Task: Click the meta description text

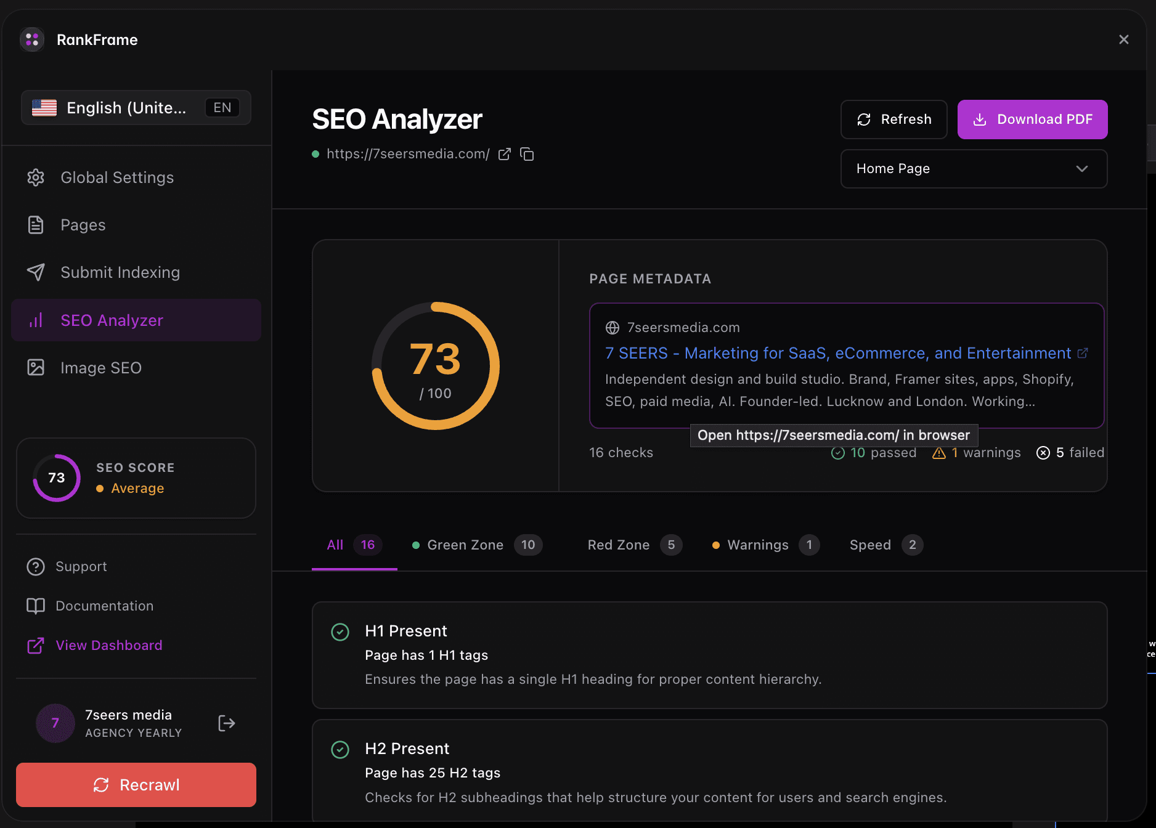Action: tap(839, 391)
